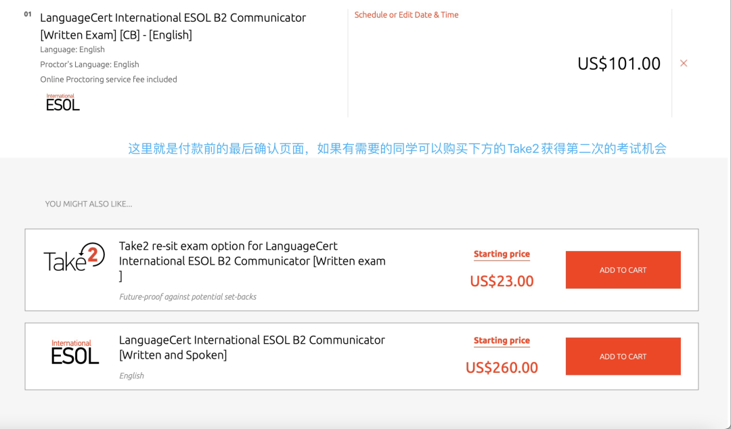Click the 'You might also like' heading
The image size is (731, 429).
(89, 204)
